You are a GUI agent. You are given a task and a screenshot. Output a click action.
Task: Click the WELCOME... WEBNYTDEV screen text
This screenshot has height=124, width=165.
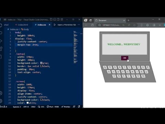(124, 44)
